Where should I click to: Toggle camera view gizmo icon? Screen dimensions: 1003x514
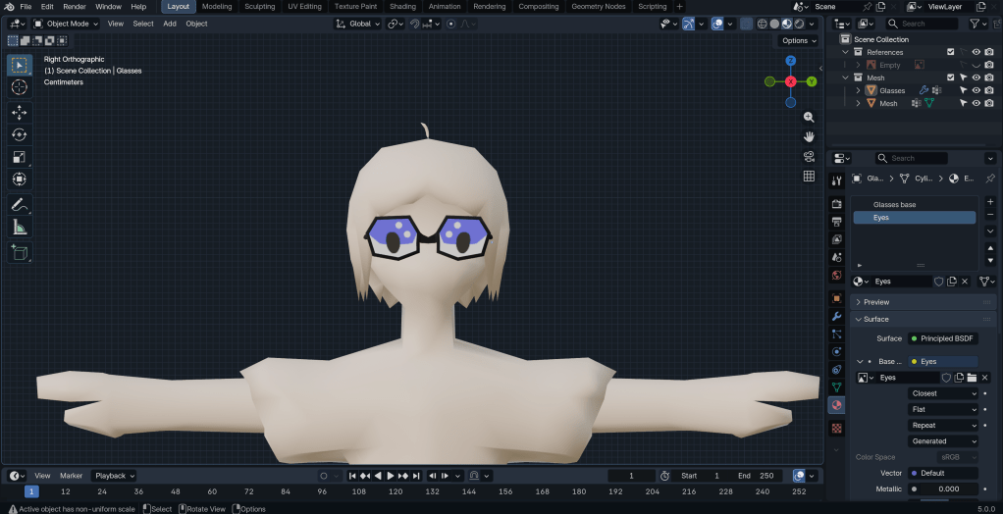tap(809, 157)
